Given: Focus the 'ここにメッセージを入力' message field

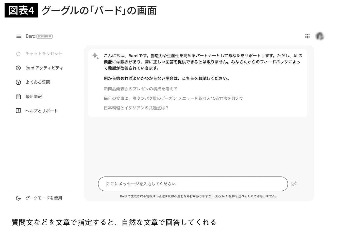Looking at the screenshot, I should click(x=193, y=184).
